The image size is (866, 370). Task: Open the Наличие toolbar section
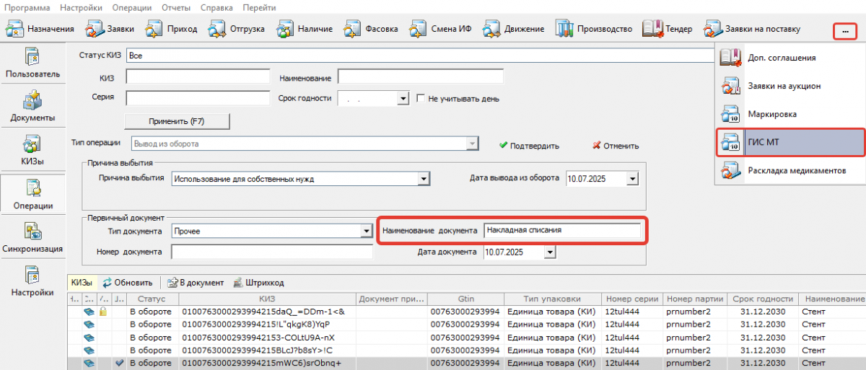(x=305, y=29)
